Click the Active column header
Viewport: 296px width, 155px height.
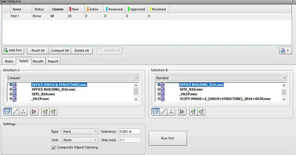94,9
